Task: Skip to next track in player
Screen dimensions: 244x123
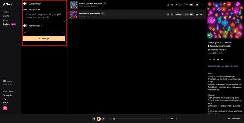Action: [103, 119]
